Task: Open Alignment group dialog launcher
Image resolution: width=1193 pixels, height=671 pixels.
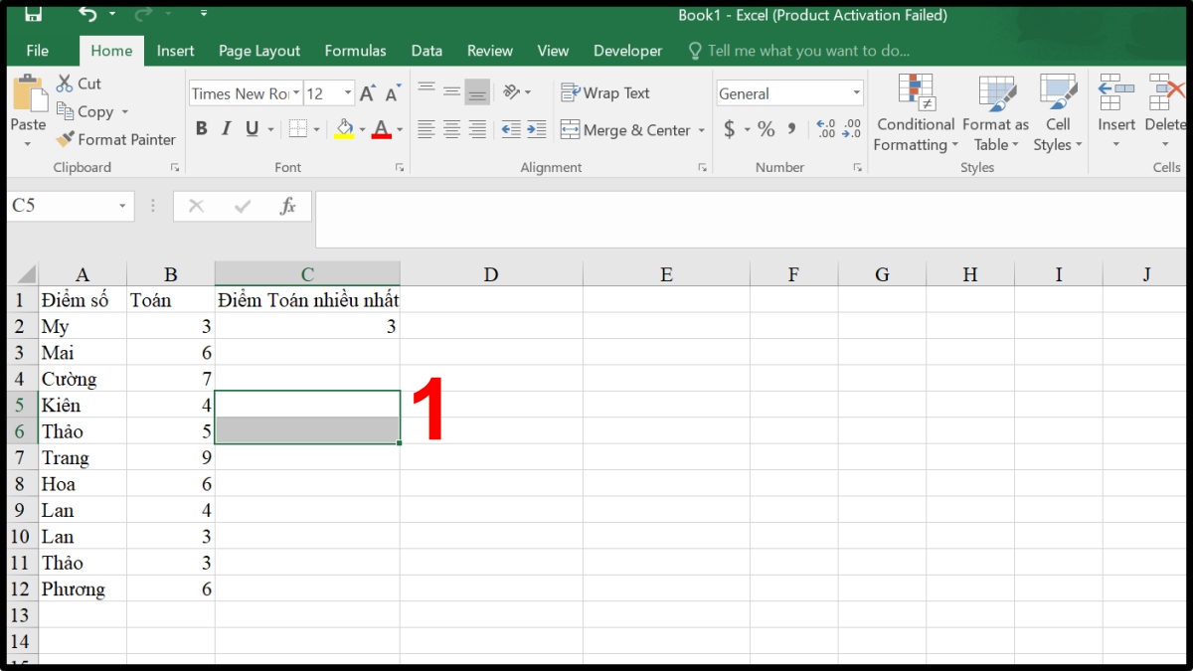Action: (702, 168)
